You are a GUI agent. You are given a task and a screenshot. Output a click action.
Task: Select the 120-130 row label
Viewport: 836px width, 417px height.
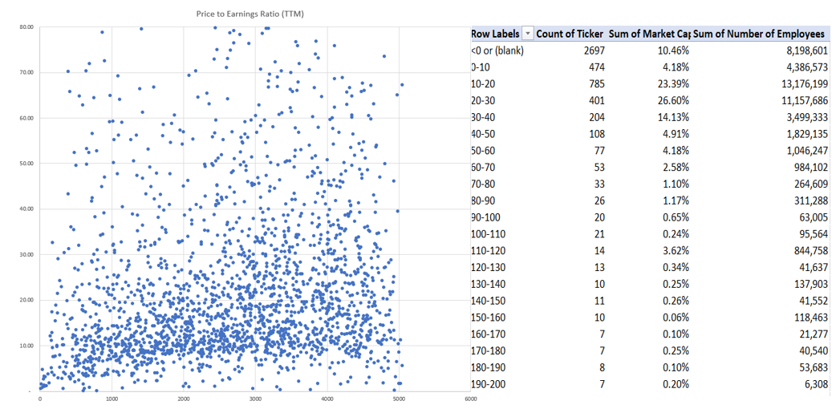pyautogui.click(x=489, y=267)
